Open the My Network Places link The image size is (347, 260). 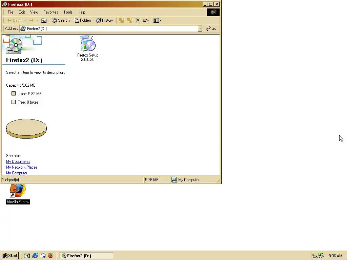[x=22, y=167]
